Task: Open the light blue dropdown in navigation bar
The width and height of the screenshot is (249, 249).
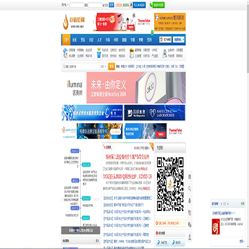Action: [x=178, y=39]
